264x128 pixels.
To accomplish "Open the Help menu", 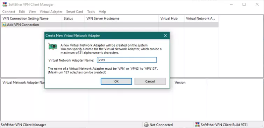I will 102,12.
